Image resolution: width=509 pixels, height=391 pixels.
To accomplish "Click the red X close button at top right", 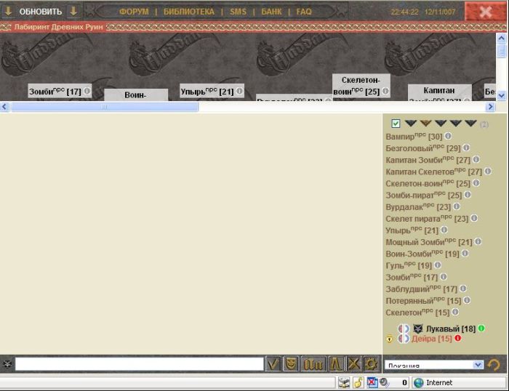I will pos(485,12).
